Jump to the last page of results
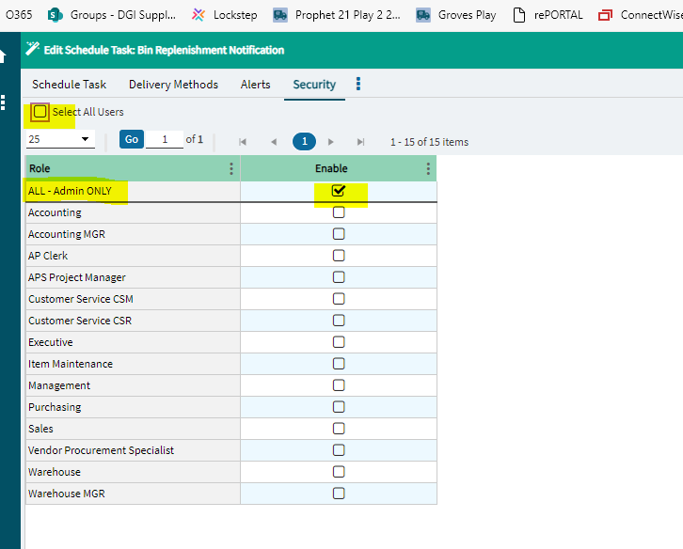The height and width of the screenshot is (549, 683). 360,142
